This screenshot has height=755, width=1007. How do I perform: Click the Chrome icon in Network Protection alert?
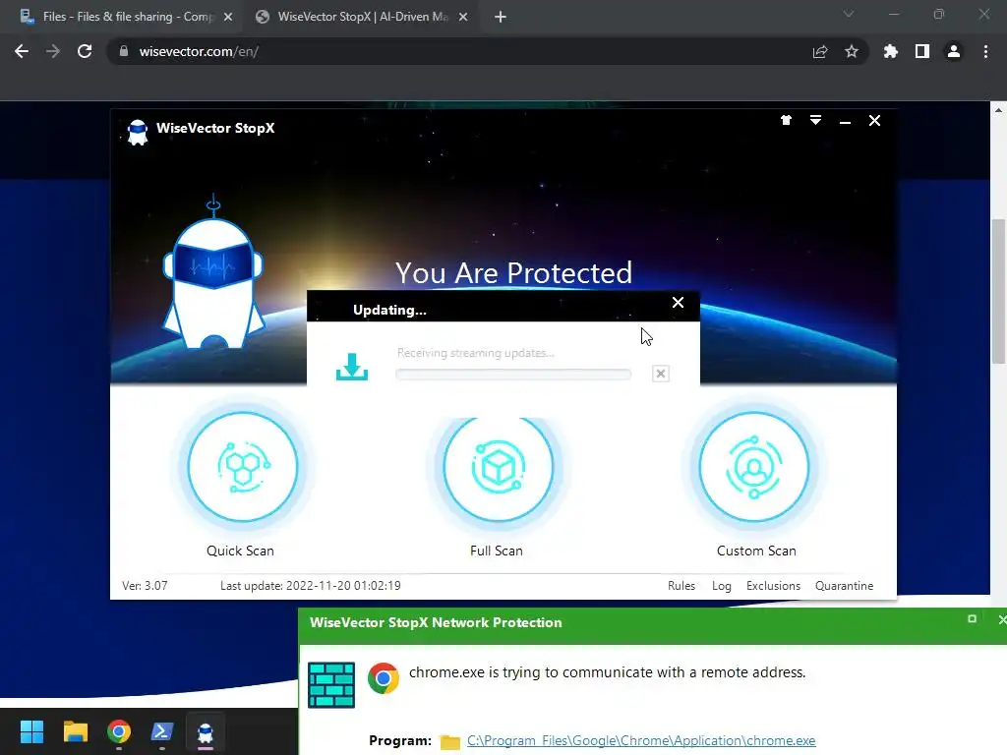pyautogui.click(x=384, y=678)
